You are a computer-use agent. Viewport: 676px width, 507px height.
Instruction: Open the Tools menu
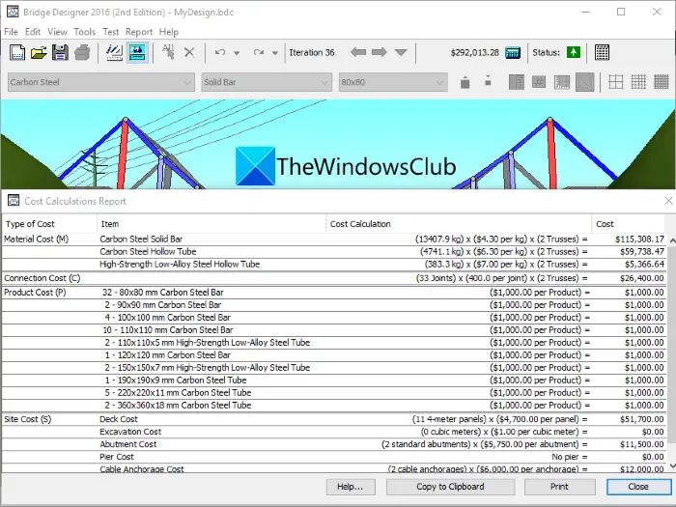[85, 32]
